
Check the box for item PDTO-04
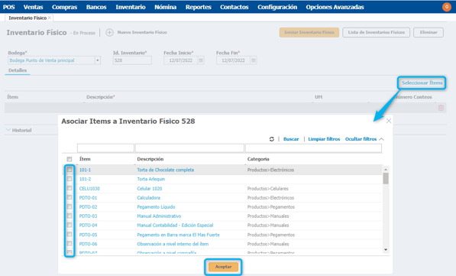point(70,225)
